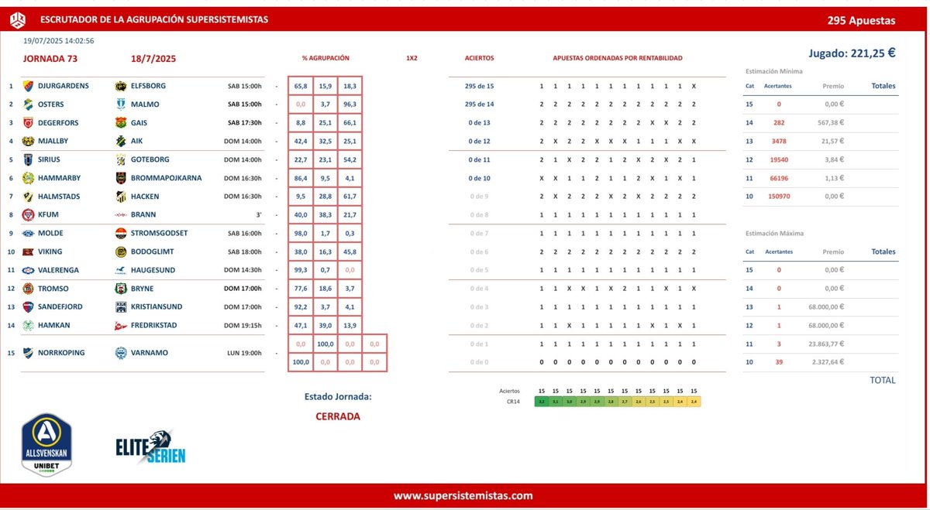Click the Goteborg team crest

click(x=121, y=159)
